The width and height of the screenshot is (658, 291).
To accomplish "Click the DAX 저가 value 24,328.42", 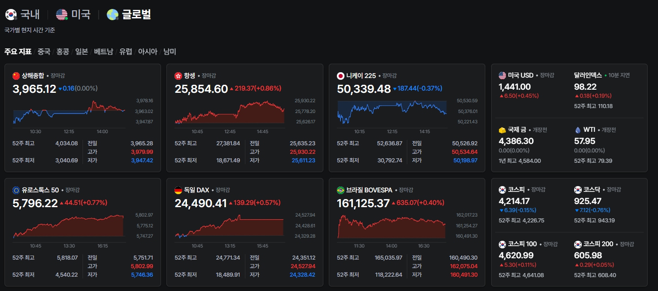I will point(302,274).
